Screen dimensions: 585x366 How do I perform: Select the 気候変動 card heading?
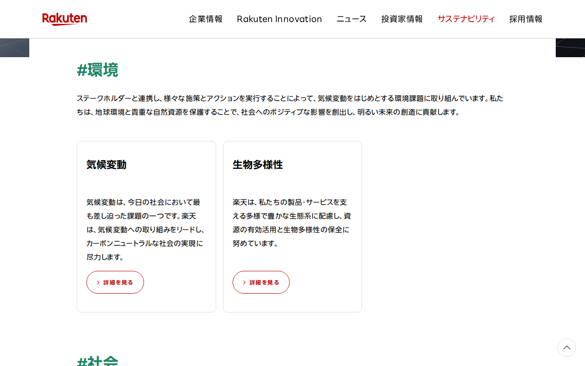(106, 165)
